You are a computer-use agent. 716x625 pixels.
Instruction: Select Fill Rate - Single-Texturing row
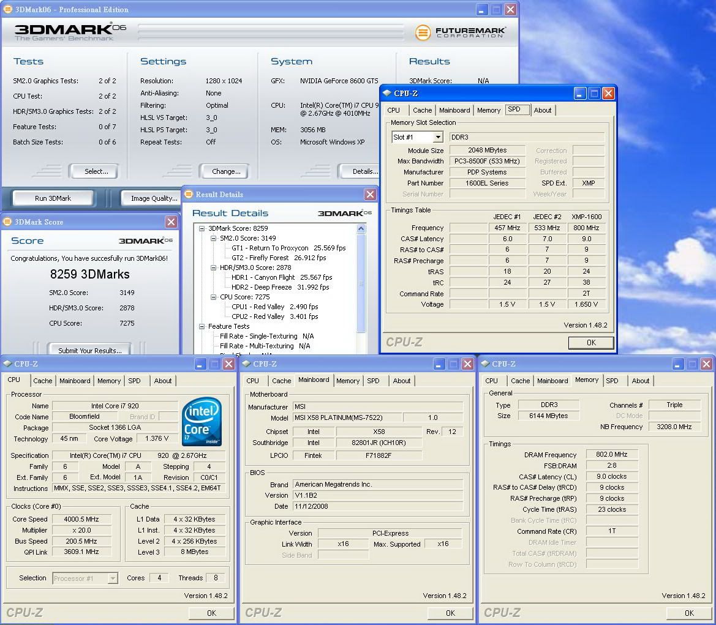266,336
